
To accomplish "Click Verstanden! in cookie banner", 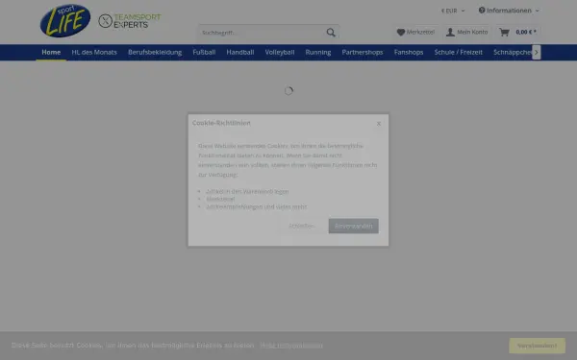I will click(537, 346).
